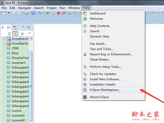Click the Package Explorer tab
Screen dimensions: 164x123
(6, 28)
